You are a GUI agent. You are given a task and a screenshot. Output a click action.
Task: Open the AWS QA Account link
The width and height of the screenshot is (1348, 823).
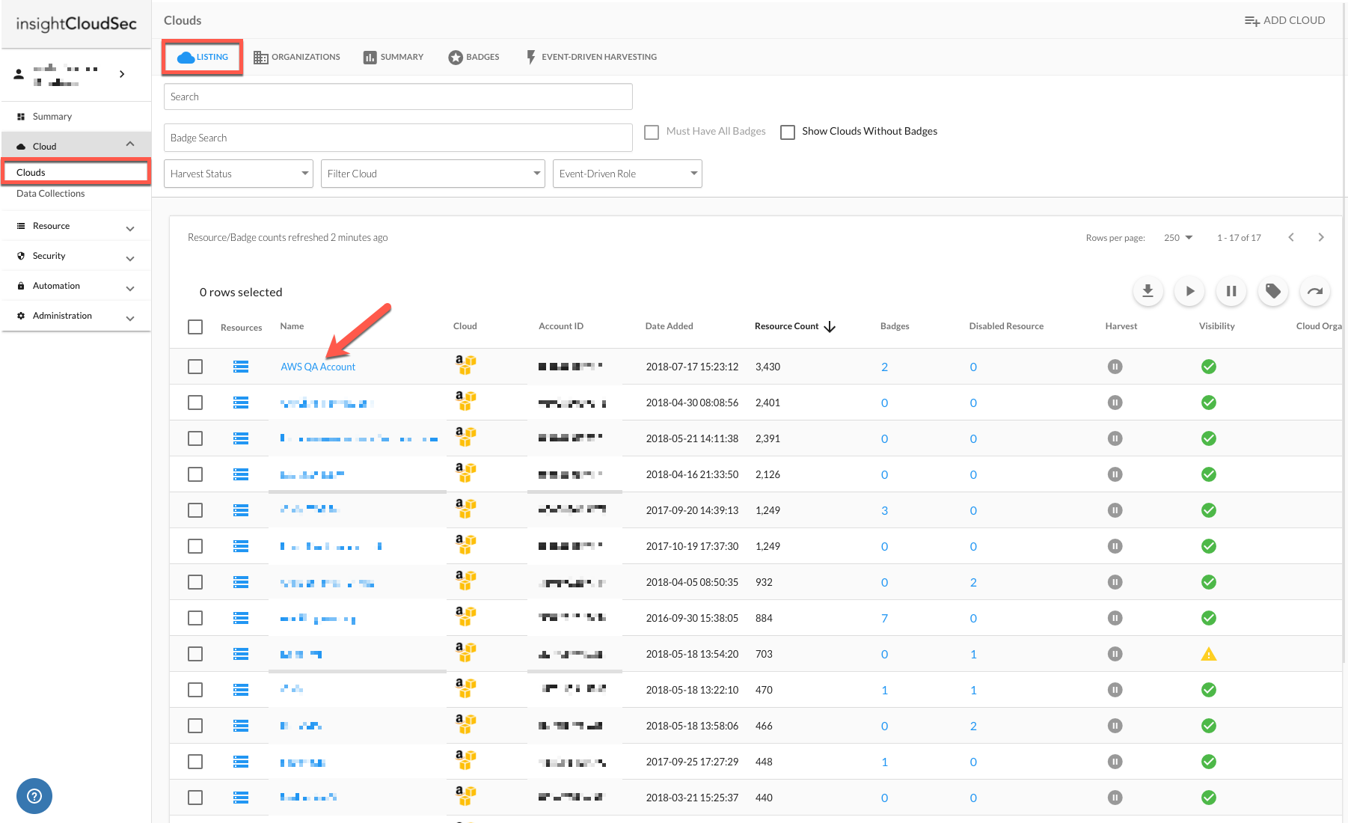[x=318, y=367]
